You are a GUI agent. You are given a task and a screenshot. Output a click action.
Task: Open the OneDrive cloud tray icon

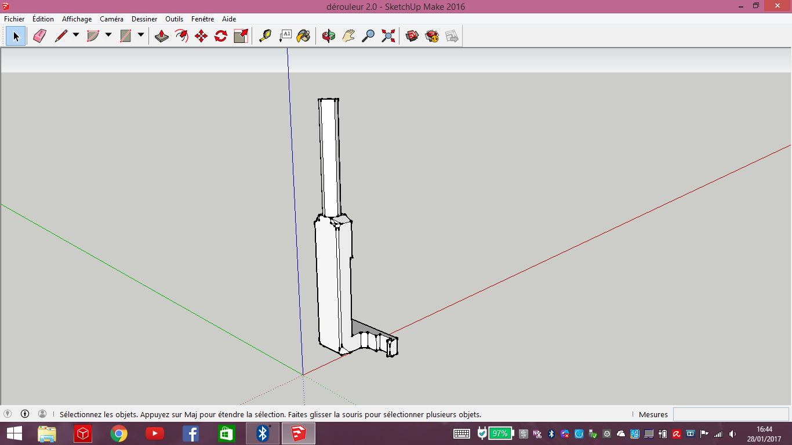[621, 433]
